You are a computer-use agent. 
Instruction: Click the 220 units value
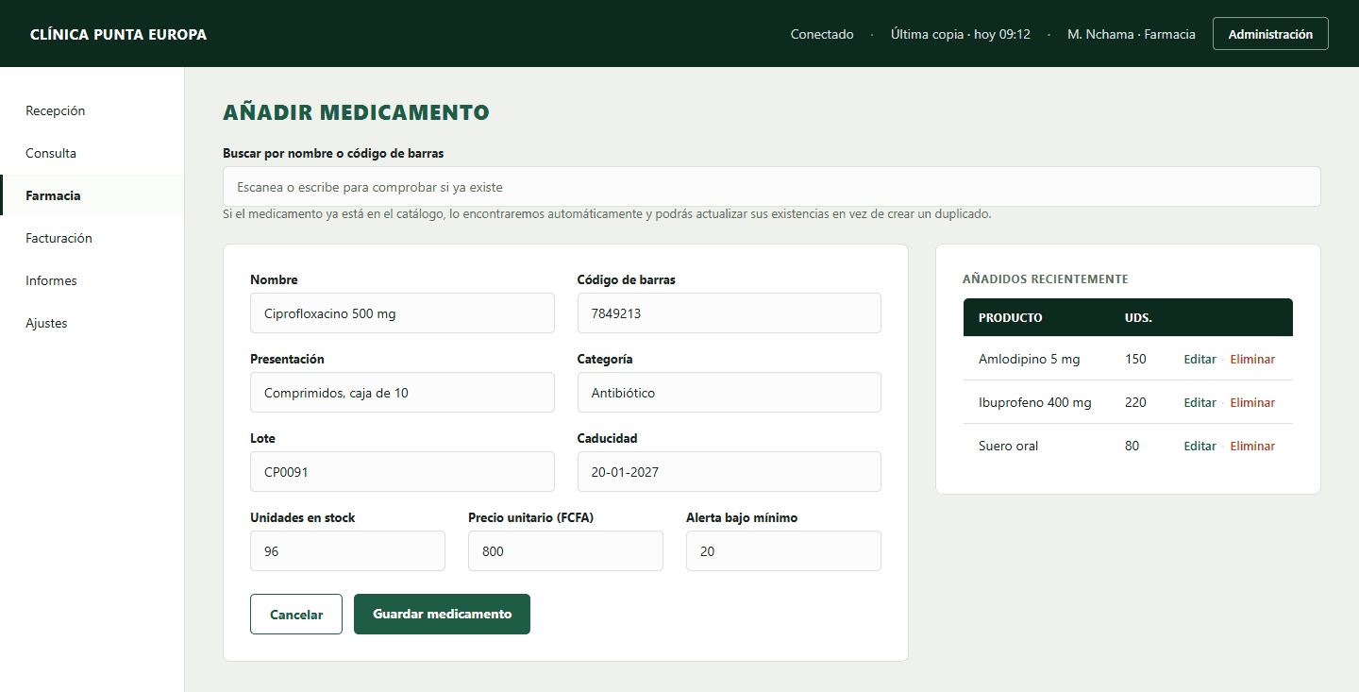(1135, 403)
